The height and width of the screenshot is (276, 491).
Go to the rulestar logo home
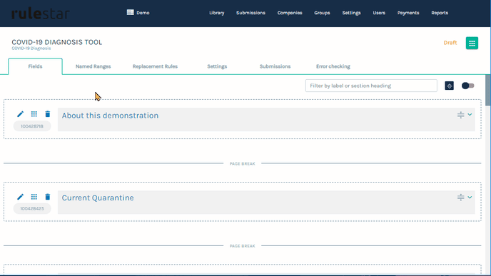coord(41,14)
